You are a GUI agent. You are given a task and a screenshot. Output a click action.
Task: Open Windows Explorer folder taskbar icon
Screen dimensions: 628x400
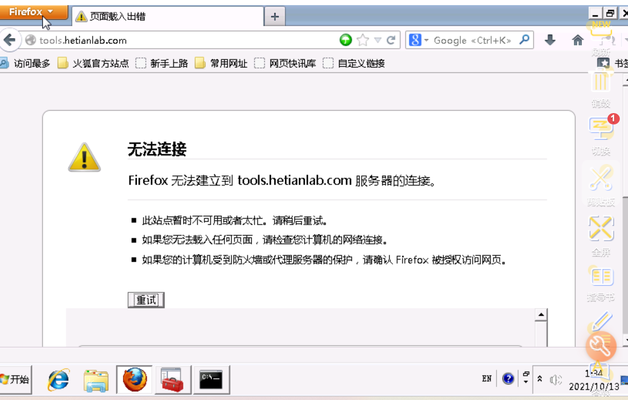click(96, 380)
